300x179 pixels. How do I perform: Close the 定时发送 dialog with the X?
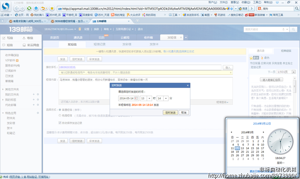[187, 85]
